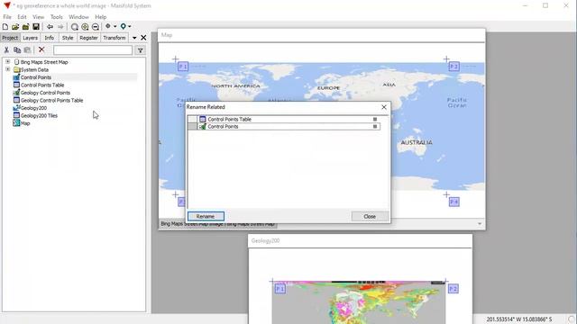This screenshot has height=324, width=577.
Task: Open the Map window layer tabs dropdown
Action: coord(480,224)
